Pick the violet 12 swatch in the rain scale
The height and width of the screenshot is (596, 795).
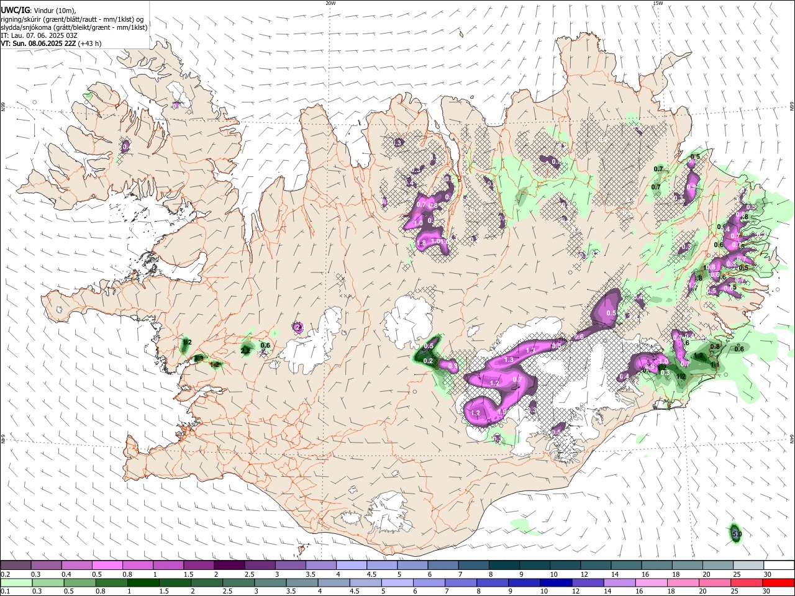click(x=587, y=582)
